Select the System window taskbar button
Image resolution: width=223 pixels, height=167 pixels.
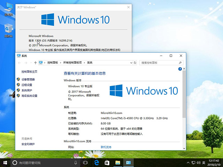tap(129, 163)
